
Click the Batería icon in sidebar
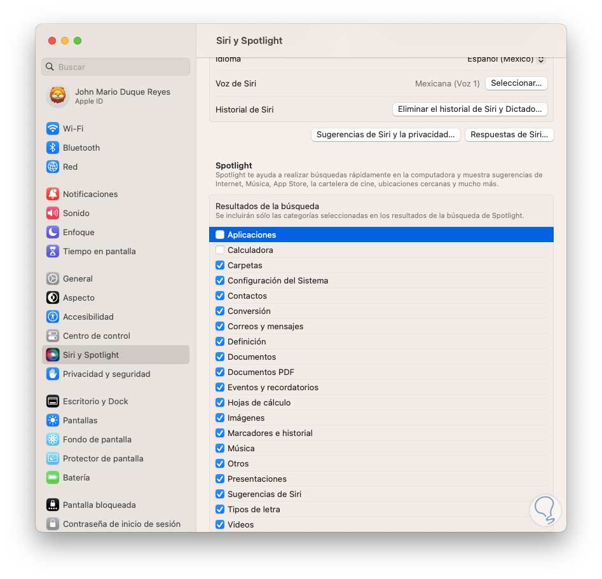53,478
